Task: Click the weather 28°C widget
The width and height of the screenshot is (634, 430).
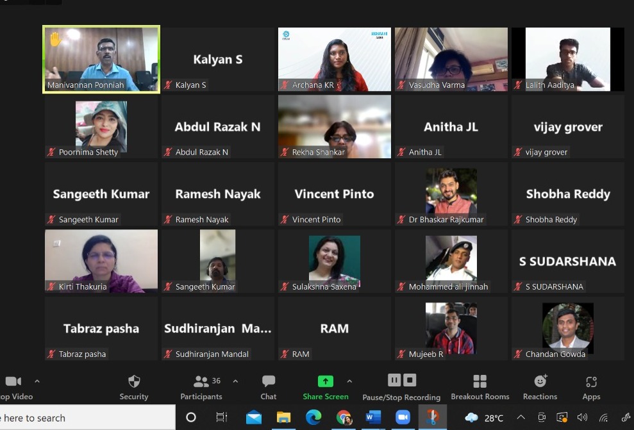Action: point(484,418)
